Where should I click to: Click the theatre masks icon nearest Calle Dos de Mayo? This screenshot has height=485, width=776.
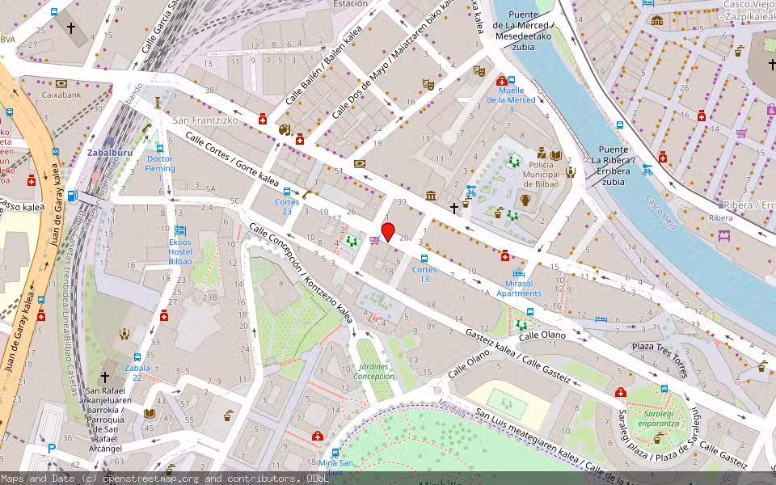[x=428, y=85]
